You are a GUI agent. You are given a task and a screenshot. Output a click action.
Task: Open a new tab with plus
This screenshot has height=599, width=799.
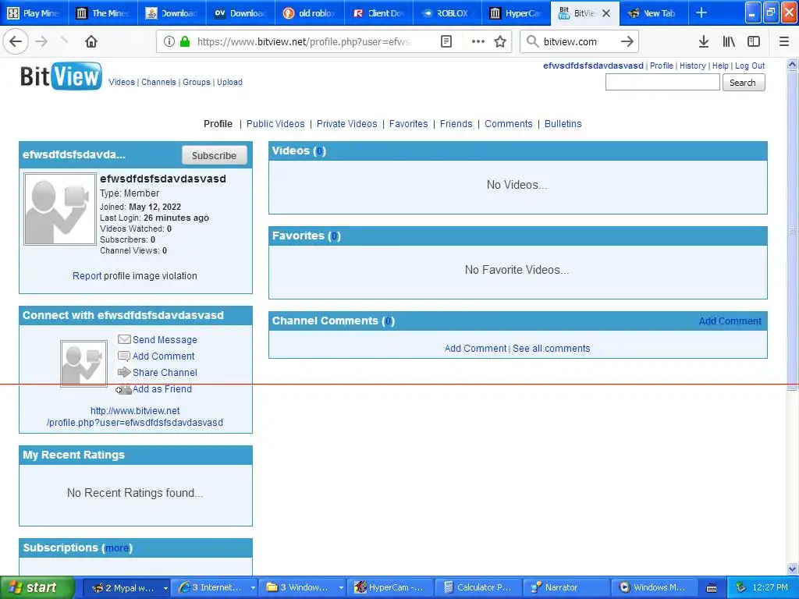[x=701, y=12]
